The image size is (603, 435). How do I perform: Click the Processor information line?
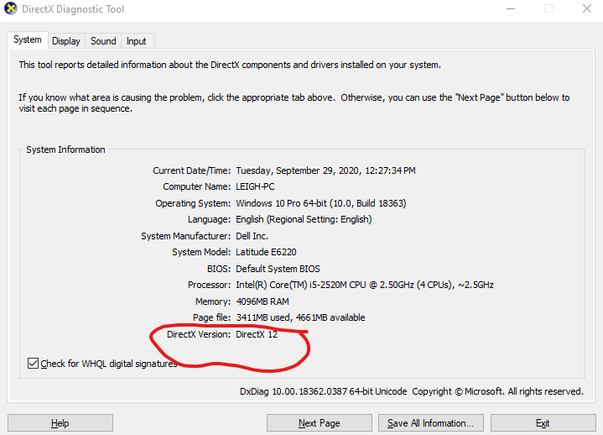coord(364,285)
